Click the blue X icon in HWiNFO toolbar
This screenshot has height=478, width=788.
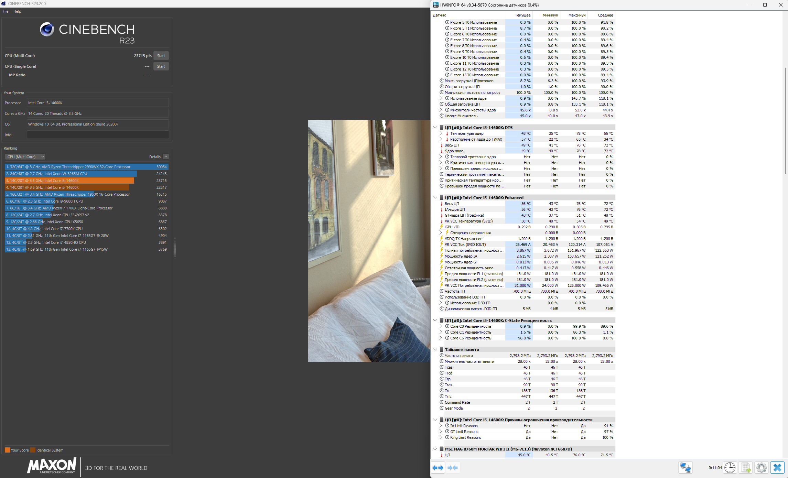[x=777, y=468]
